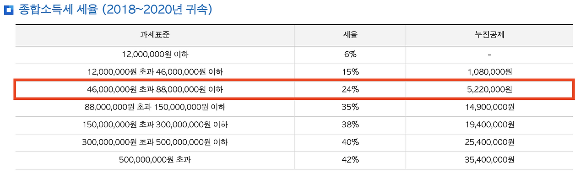Click the 500,000,000원 초과 bracket cell
The width and height of the screenshot is (586, 185).
155,160
